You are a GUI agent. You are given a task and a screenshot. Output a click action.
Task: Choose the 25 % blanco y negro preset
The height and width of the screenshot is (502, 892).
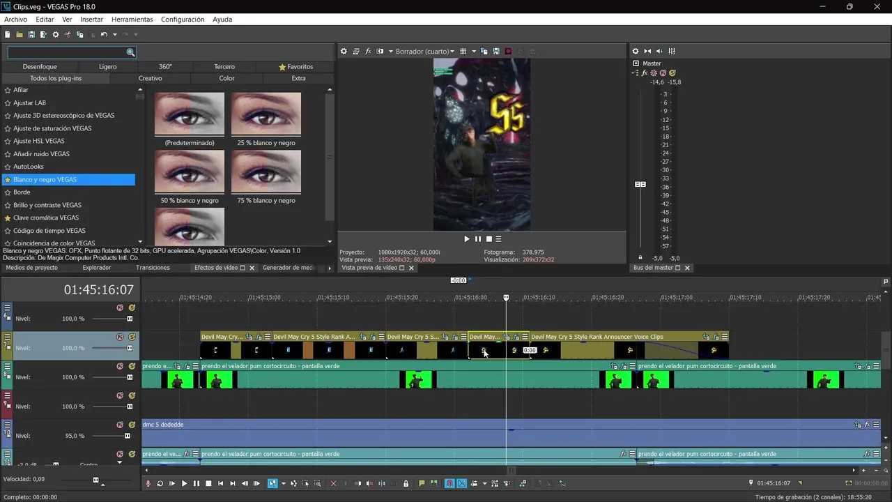click(266, 114)
